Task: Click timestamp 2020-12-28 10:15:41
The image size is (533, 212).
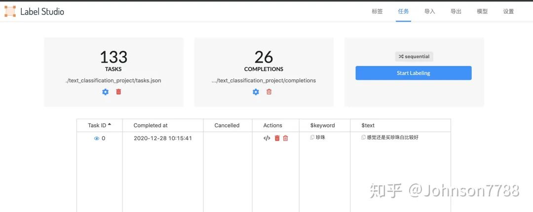Action: [163, 138]
